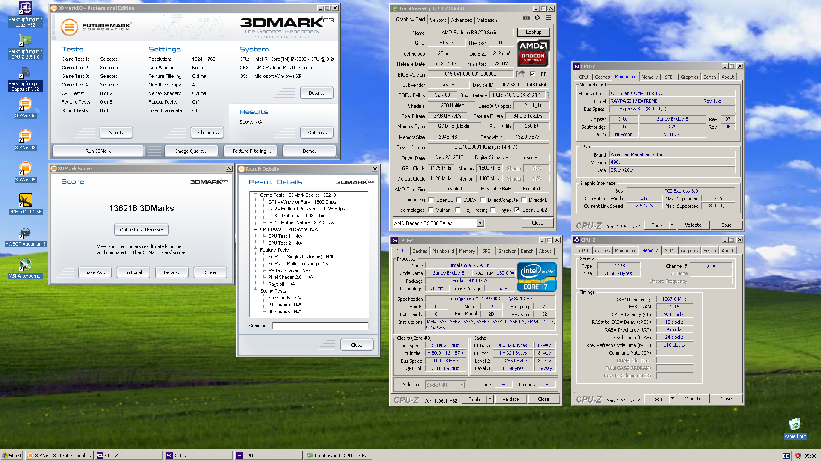This screenshot has width=821, height=462.
Task: Click the GPU-Z screenshot camera icon
Action: tap(526, 18)
